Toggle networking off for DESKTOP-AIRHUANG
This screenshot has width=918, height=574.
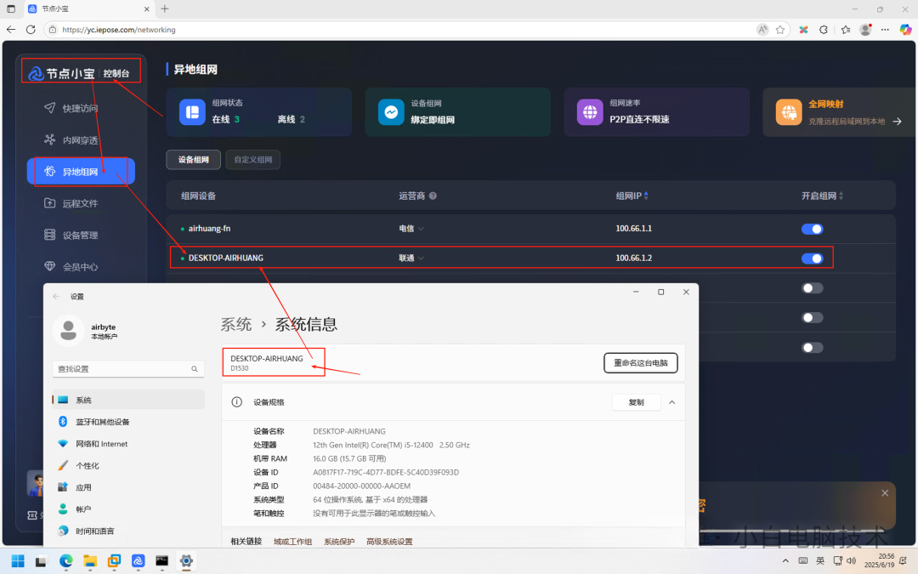tap(812, 259)
